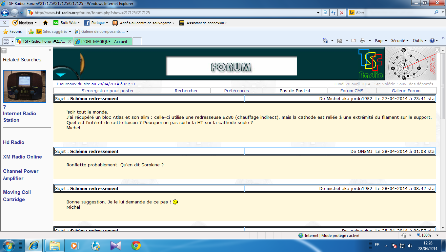Click the Read Mail envelope icon
Image resolution: width=446 pixels, height=252 pixels.
click(x=354, y=41)
